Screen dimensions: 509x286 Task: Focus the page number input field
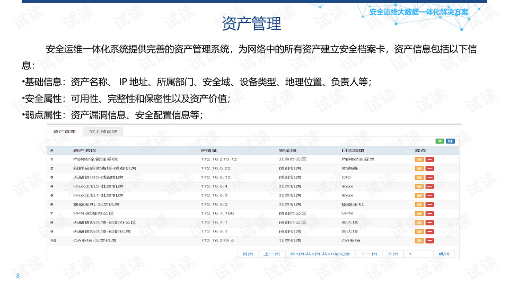[418, 254]
